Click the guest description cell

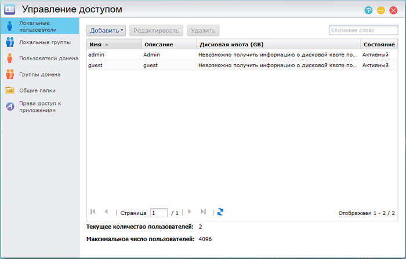click(150, 65)
